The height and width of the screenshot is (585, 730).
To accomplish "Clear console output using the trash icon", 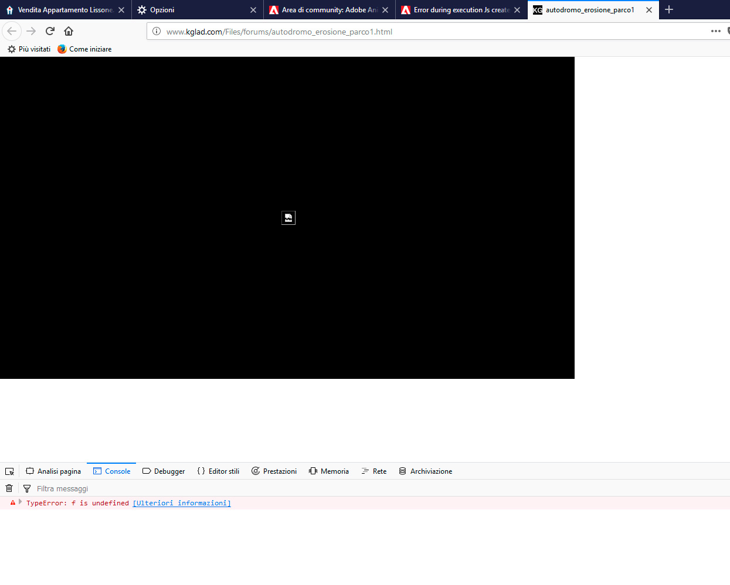I will click(x=9, y=488).
